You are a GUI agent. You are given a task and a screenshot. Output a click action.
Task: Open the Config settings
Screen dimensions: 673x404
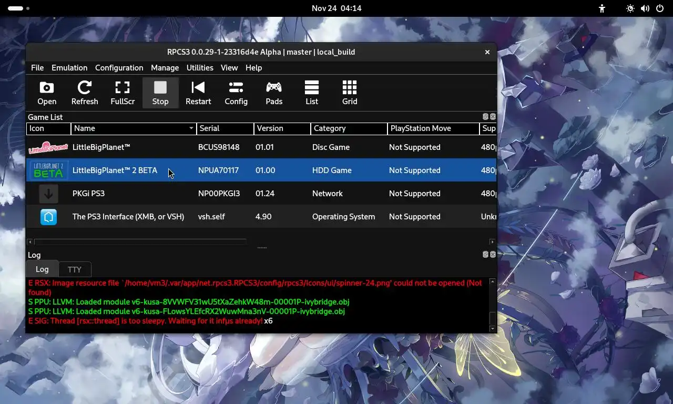click(236, 93)
